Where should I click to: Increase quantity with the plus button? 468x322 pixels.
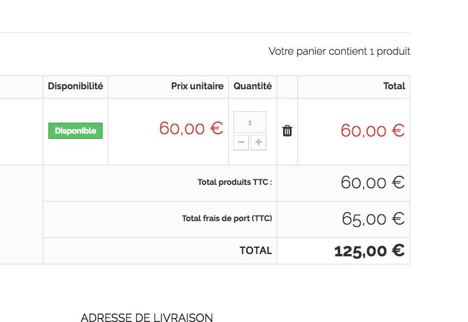tap(258, 142)
